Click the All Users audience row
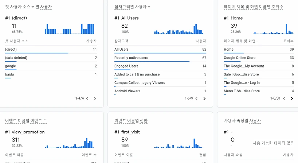The width and height of the screenshot is (298, 163). (160, 50)
